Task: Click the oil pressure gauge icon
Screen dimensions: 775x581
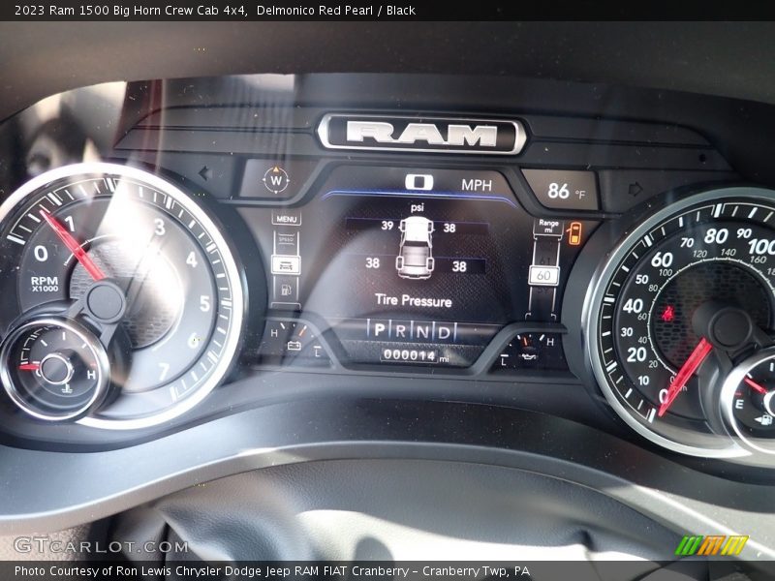Action: (x=527, y=355)
